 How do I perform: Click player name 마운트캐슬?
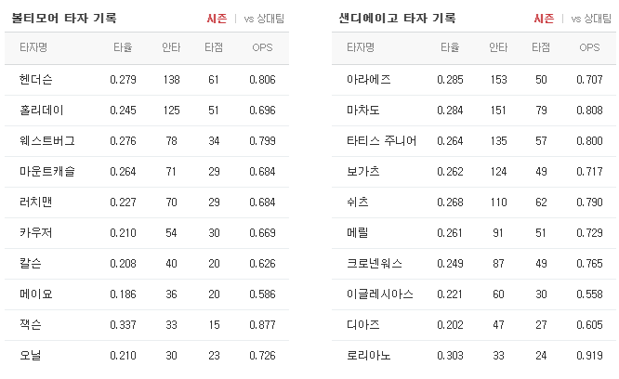click(47, 172)
